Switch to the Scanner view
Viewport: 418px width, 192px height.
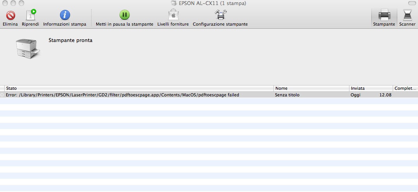point(407,17)
